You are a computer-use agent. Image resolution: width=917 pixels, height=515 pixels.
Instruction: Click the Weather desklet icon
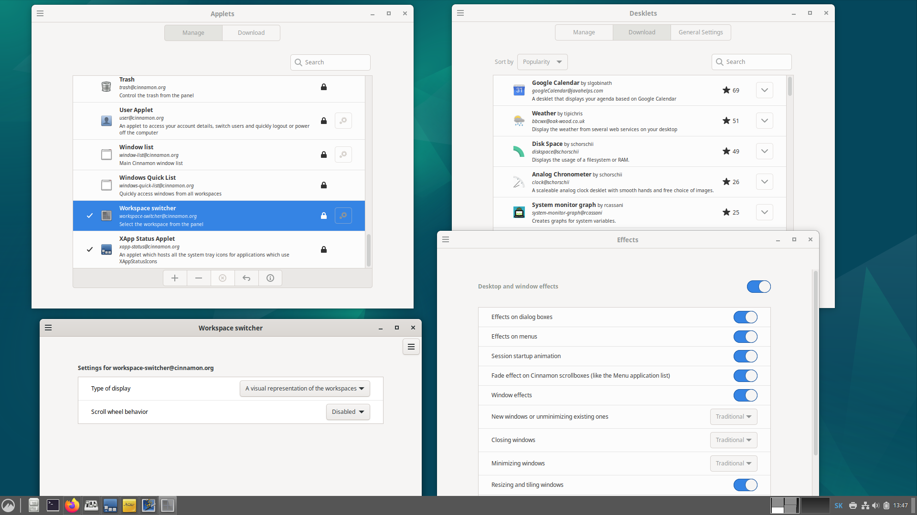(519, 121)
